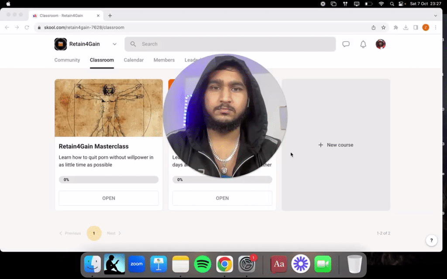The height and width of the screenshot is (279, 447).
Task: Open the Chrome three-dot menu
Action: pos(436,27)
